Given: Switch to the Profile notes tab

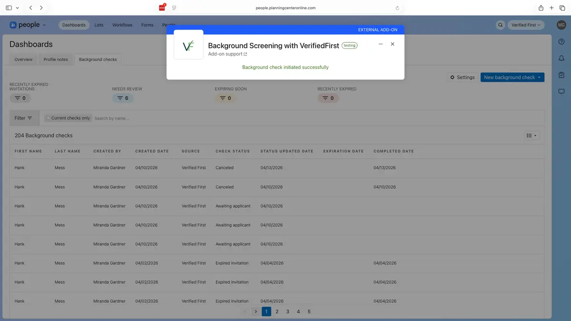Looking at the screenshot, I should [x=56, y=60].
